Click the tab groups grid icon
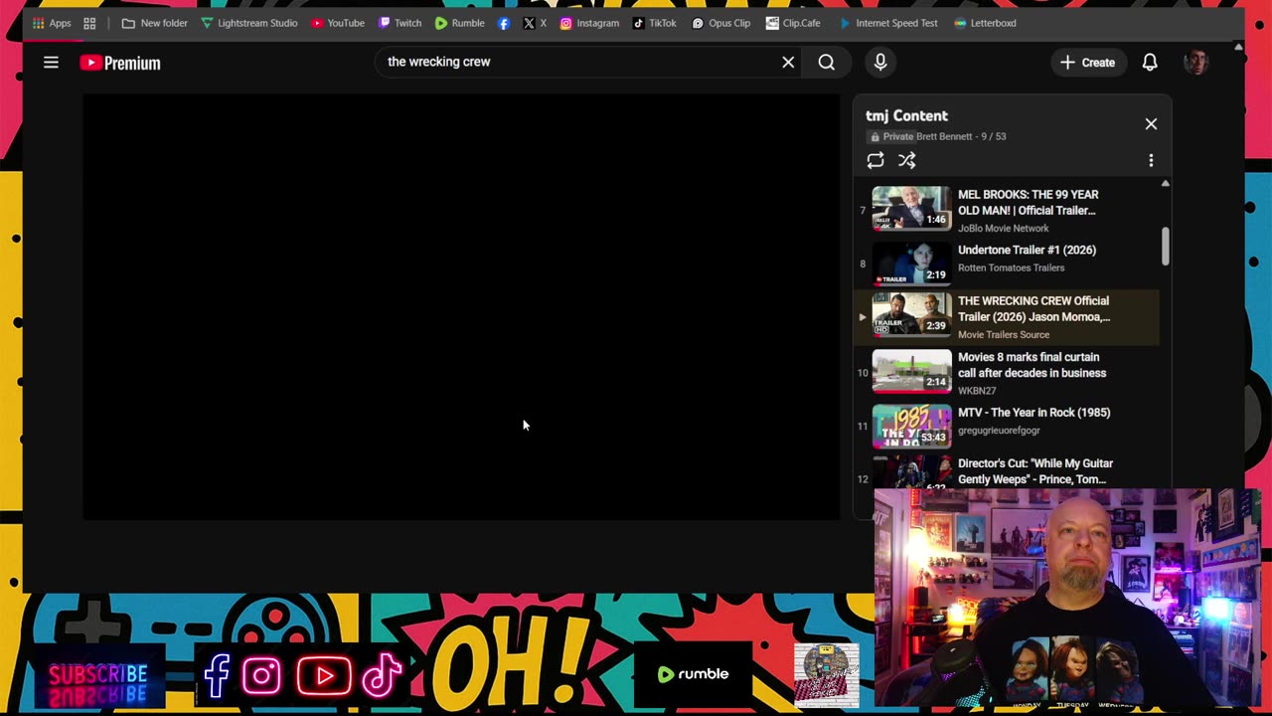 (89, 23)
